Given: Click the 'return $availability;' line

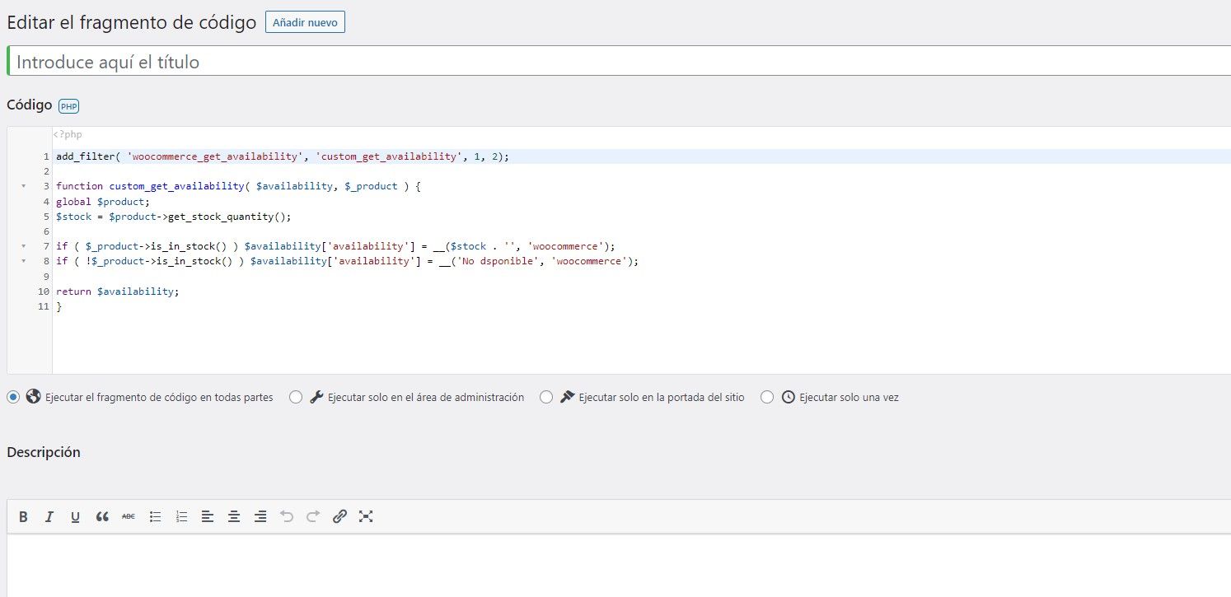Looking at the screenshot, I should [x=117, y=292].
